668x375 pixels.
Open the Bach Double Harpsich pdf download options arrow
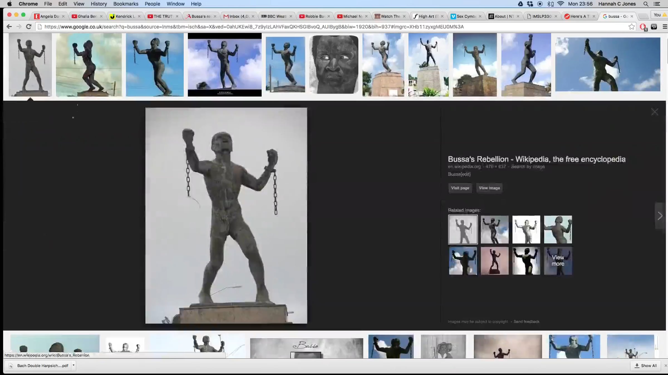pos(73,365)
